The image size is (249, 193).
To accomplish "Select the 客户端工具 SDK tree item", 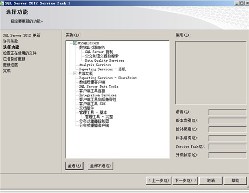I will 92,104.
